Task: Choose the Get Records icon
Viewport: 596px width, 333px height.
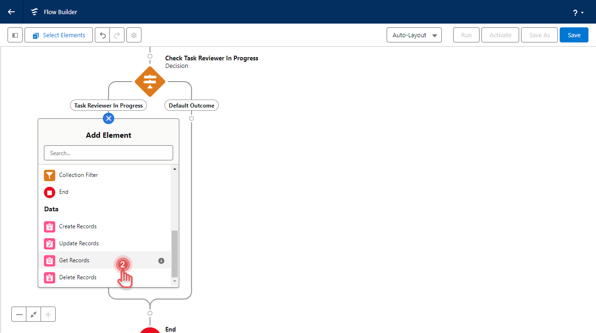Action: tap(50, 261)
